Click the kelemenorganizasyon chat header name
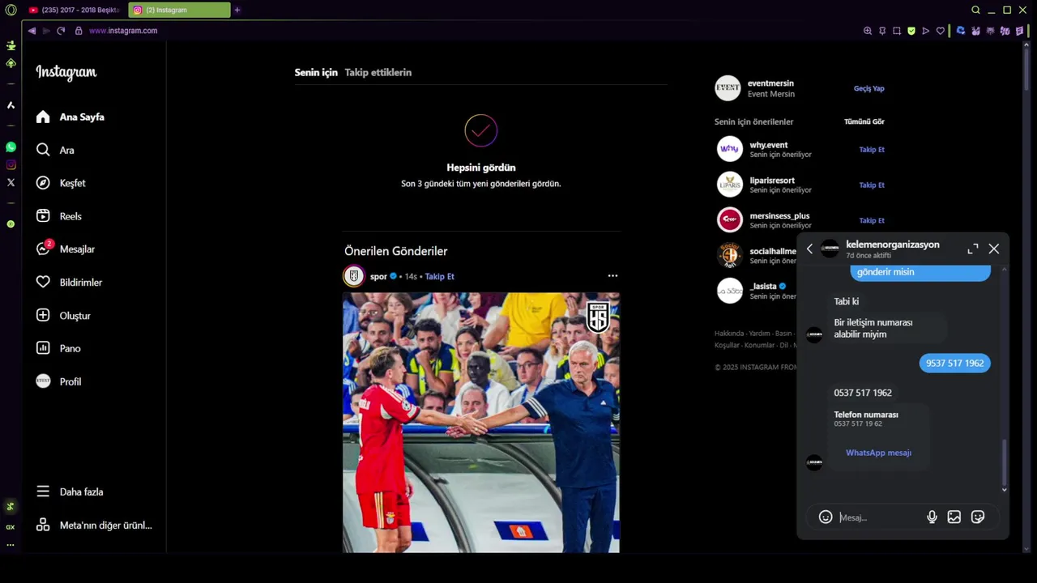 [x=893, y=245]
